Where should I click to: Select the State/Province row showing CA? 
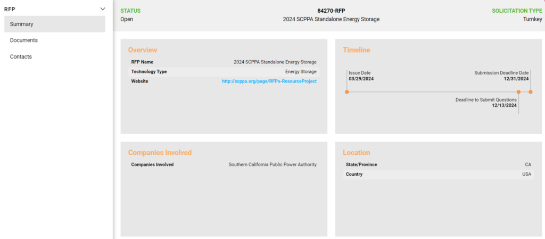click(x=439, y=164)
